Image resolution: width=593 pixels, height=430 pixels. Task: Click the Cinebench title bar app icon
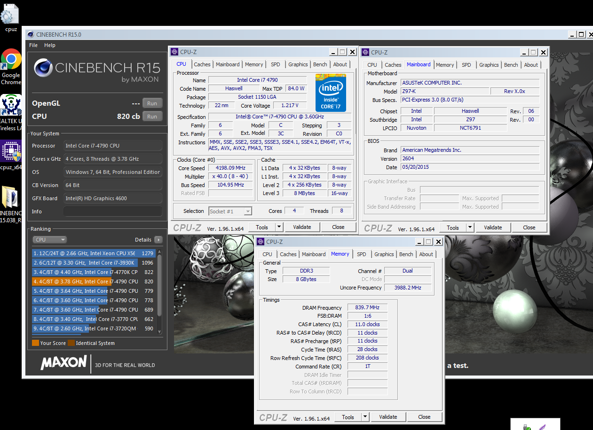31,34
